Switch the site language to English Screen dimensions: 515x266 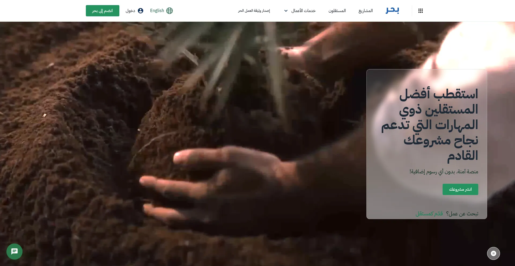pos(157,11)
